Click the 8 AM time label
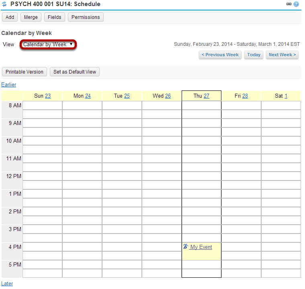 pos(15,105)
